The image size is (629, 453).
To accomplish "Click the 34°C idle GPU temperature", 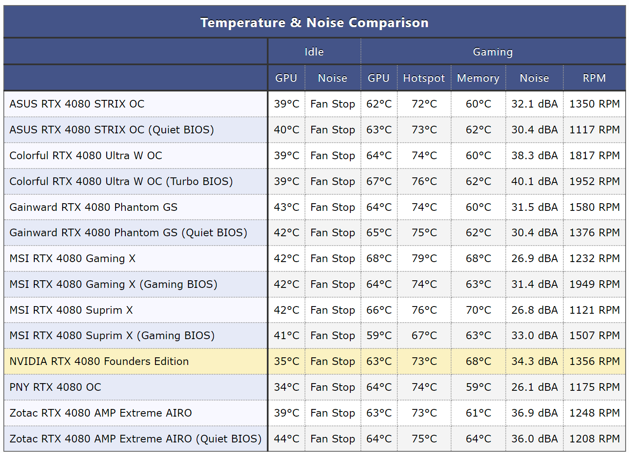I will tap(286, 387).
